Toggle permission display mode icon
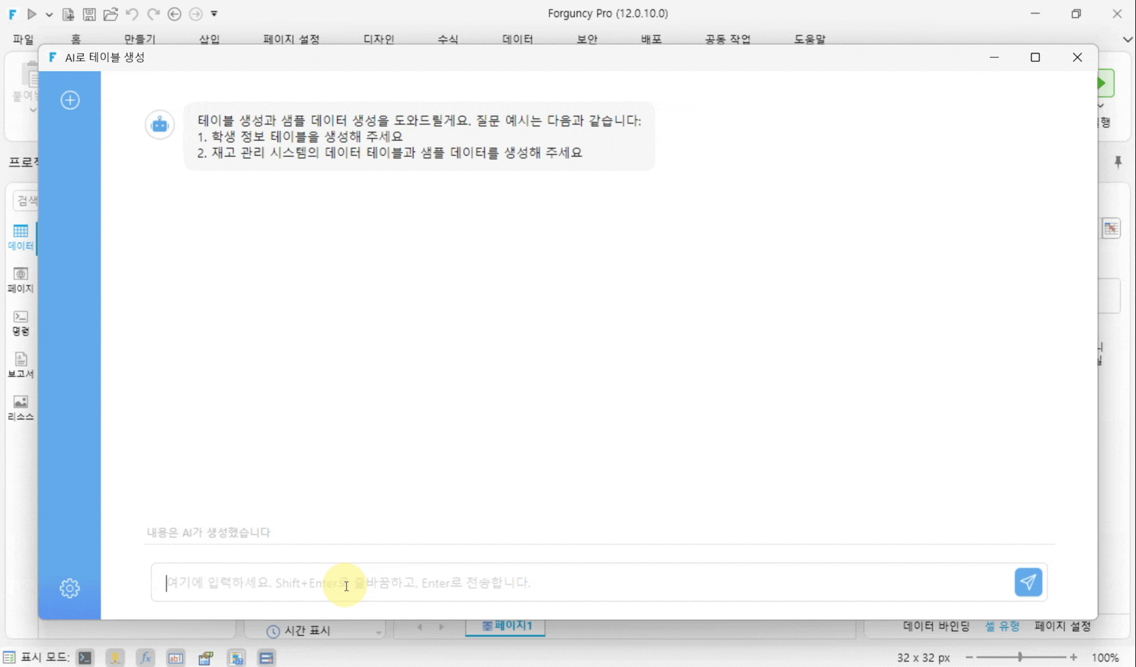 tap(206, 658)
